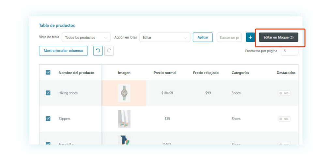Screen dimensions: 334x162
Task: Toggle Destacados switch for Hiking shoes
Action: [284, 93]
